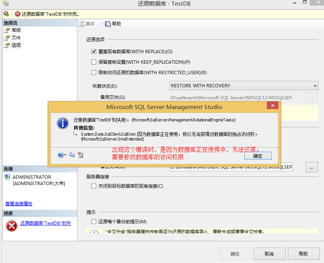
Task: Click the blue information icon in the error dialog
Action: [63, 123]
